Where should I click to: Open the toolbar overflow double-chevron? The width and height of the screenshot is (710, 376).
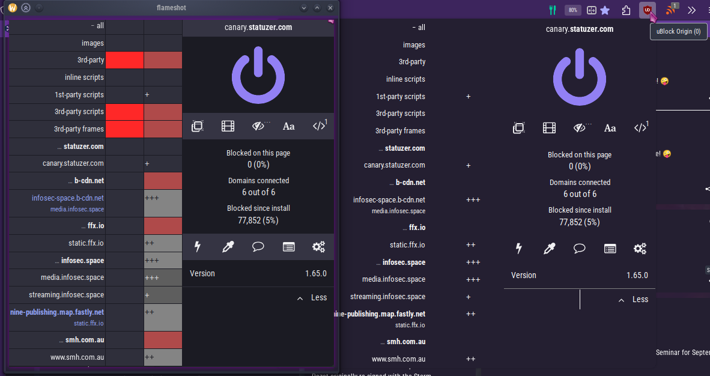click(x=691, y=10)
